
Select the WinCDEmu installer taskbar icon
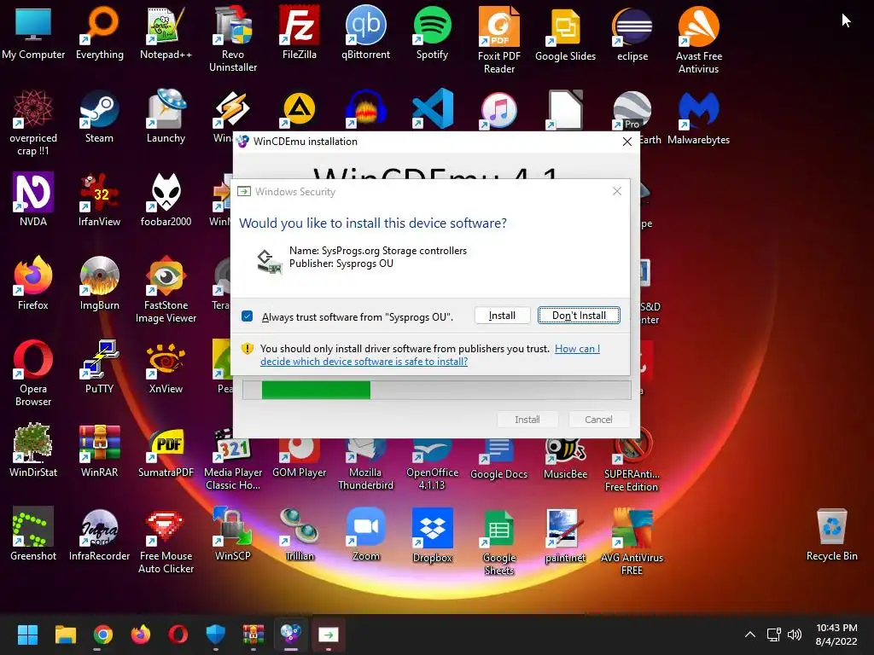[290, 634]
